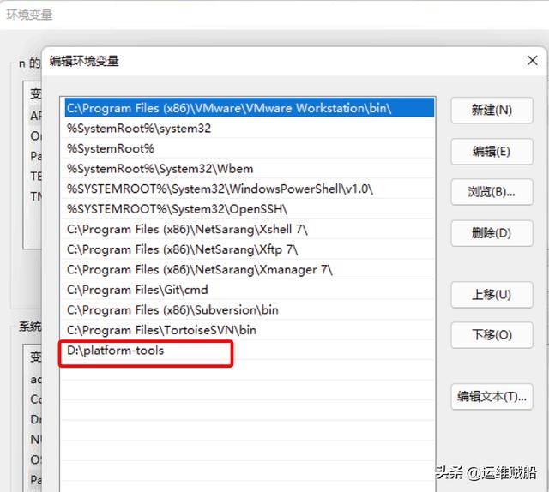Move entry up with 上移(U)

pos(492,295)
